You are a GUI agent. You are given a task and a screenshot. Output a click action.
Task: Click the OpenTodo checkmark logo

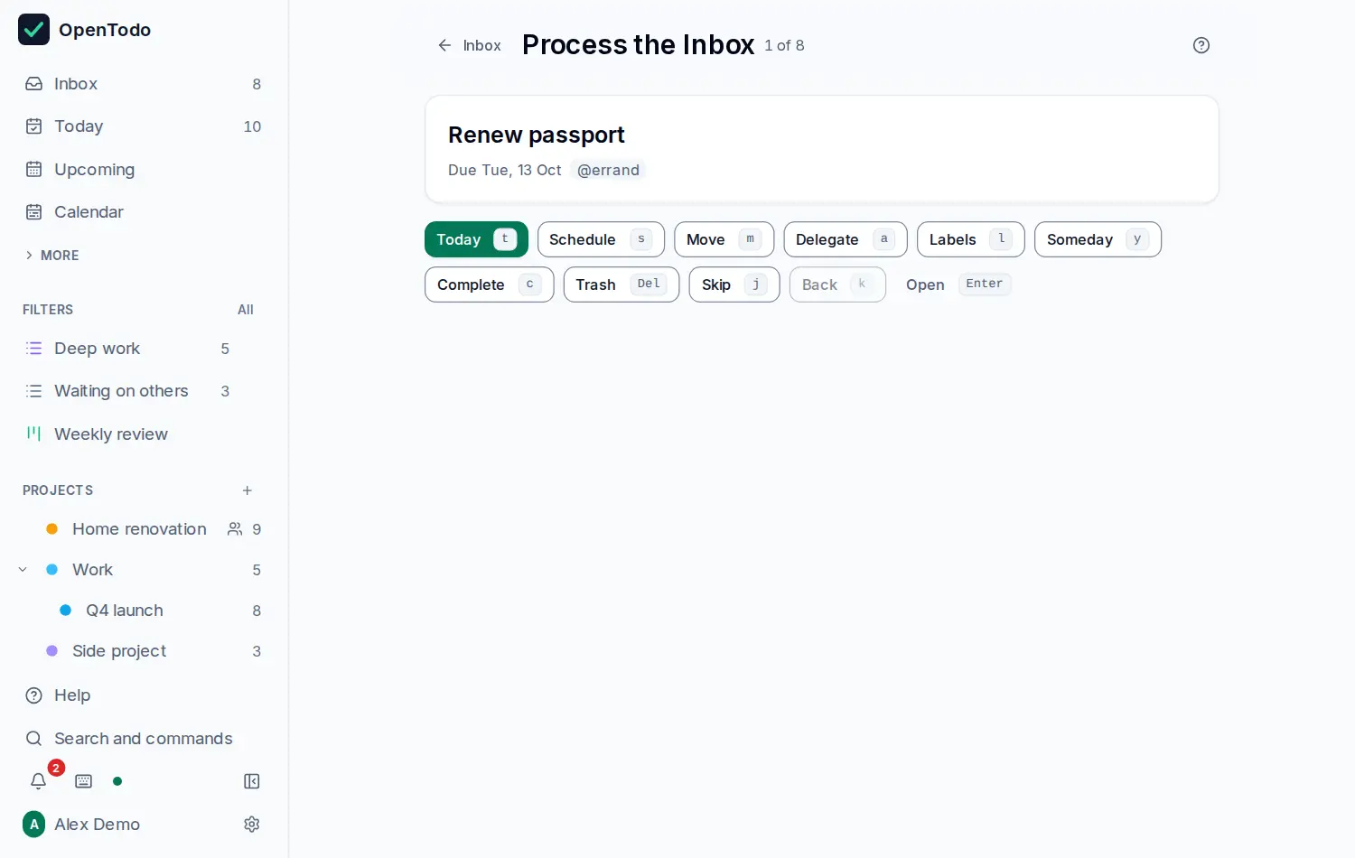(x=33, y=30)
